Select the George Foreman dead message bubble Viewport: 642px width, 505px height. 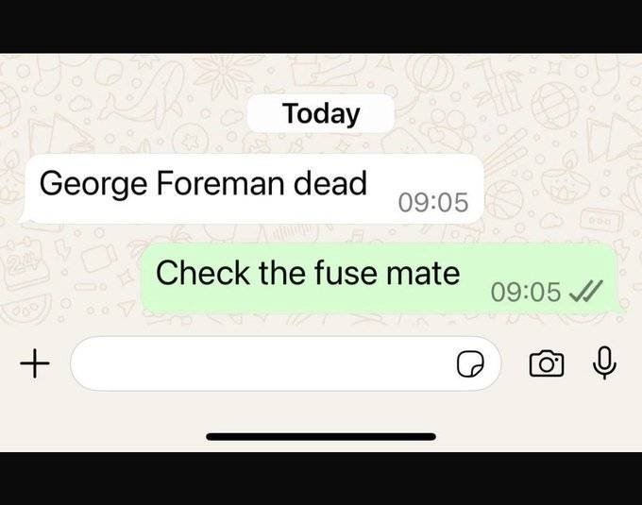253,189
